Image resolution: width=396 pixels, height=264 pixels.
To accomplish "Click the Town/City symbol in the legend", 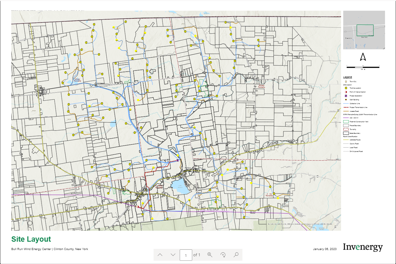I will pos(346,81).
